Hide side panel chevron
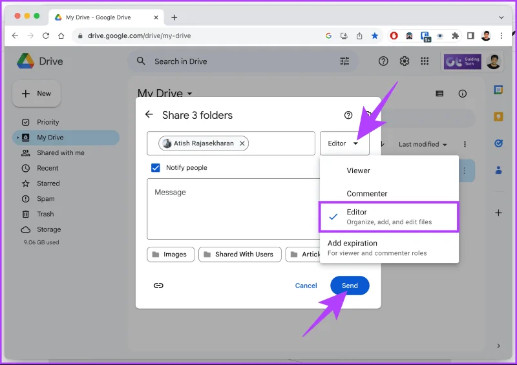517x365 pixels. [x=498, y=346]
